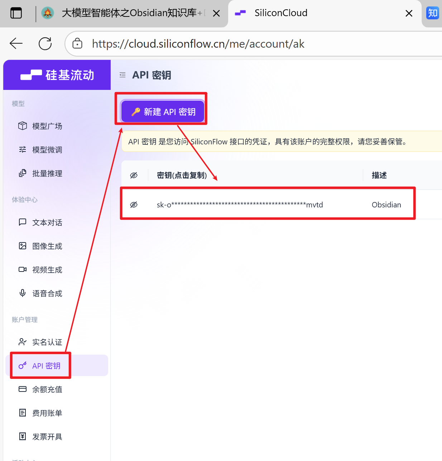This screenshot has height=461, width=442.
Task: Click the 新建 API 密钥 button
Action: pos(163,112)
